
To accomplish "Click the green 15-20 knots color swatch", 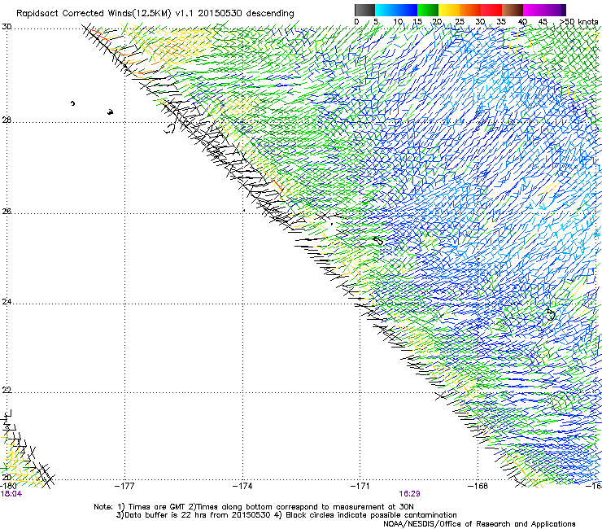I will pyautogui.click(x=428, y=10).
